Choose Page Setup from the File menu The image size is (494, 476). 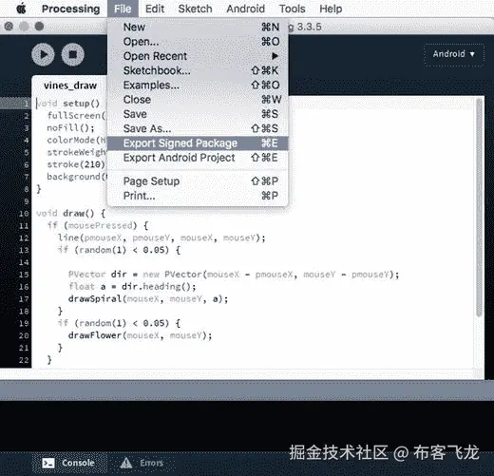[198, 181]
